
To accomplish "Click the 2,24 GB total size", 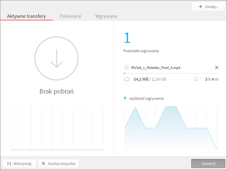I will click(x=159, y=79).
